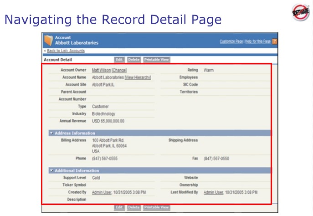
Task: Click the bottom Printable View button
Action: [156, 207]
